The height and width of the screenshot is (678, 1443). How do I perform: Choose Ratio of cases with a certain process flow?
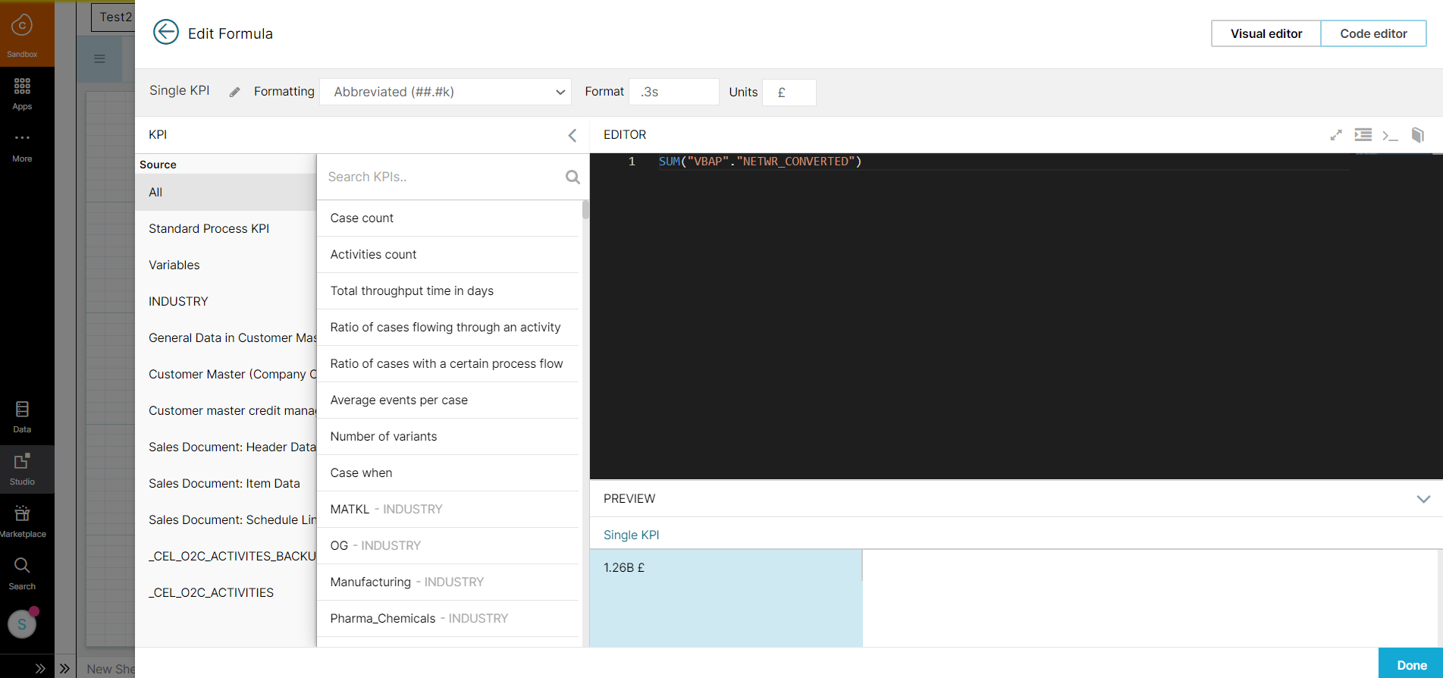coord(448,363)
